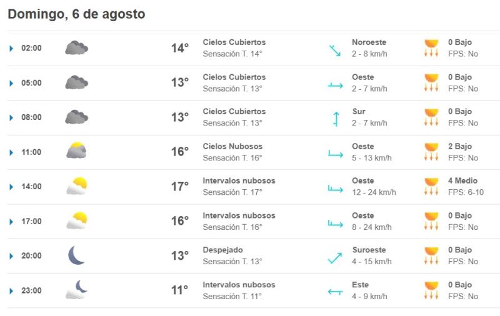Expand the 17:00 row disclosure triangle
The image size is (500, 316).
11,221
